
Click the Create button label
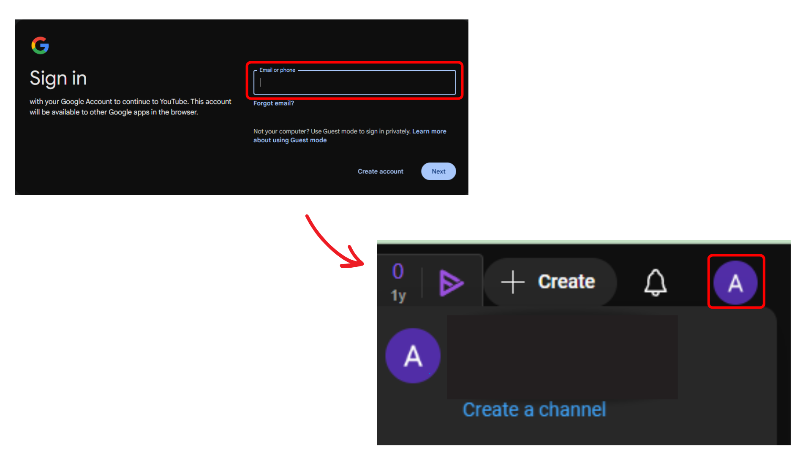(566, 282)
